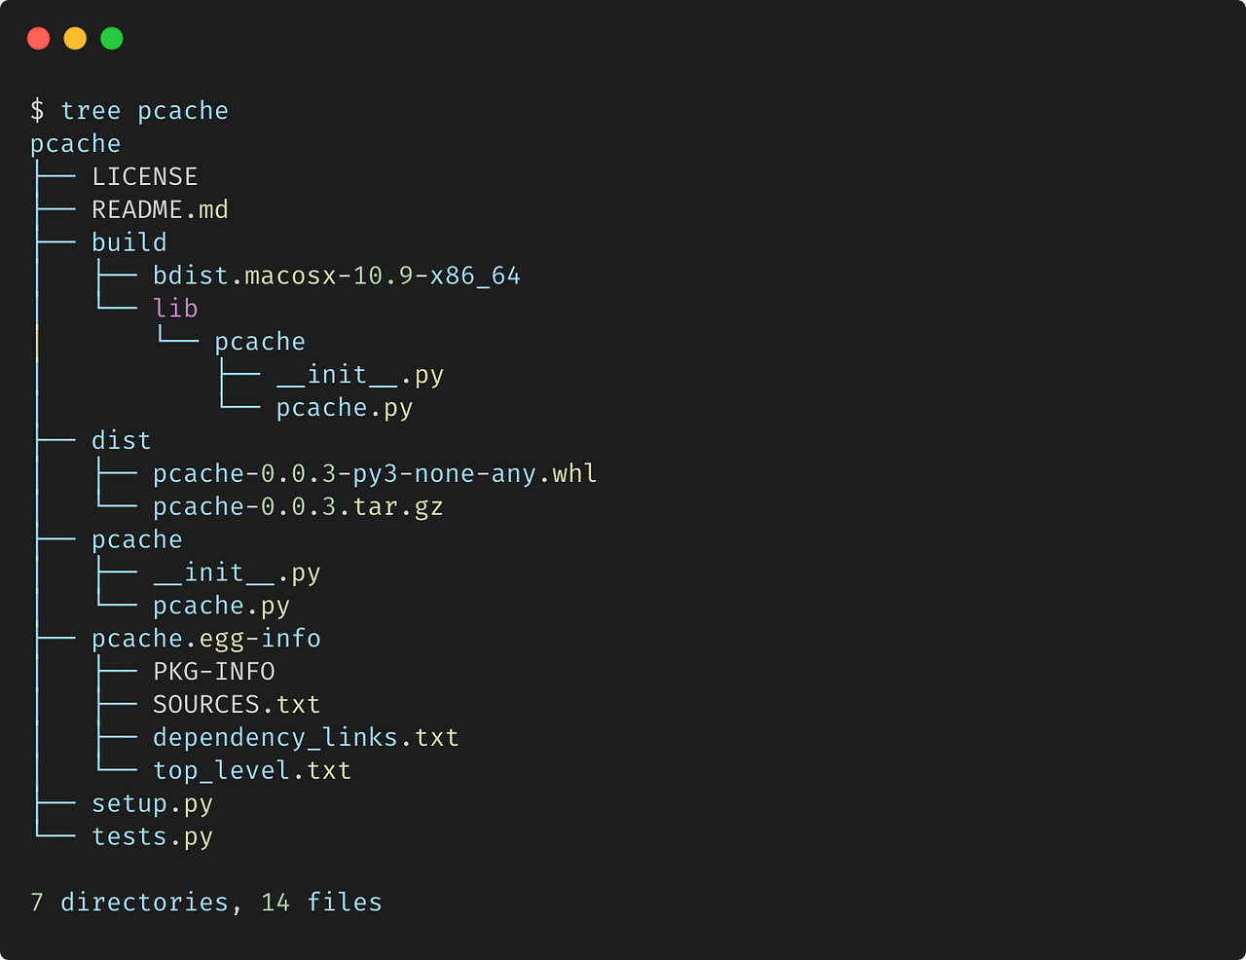
Task: Select the pcache.egg-info directory
Action: point(206,638)
